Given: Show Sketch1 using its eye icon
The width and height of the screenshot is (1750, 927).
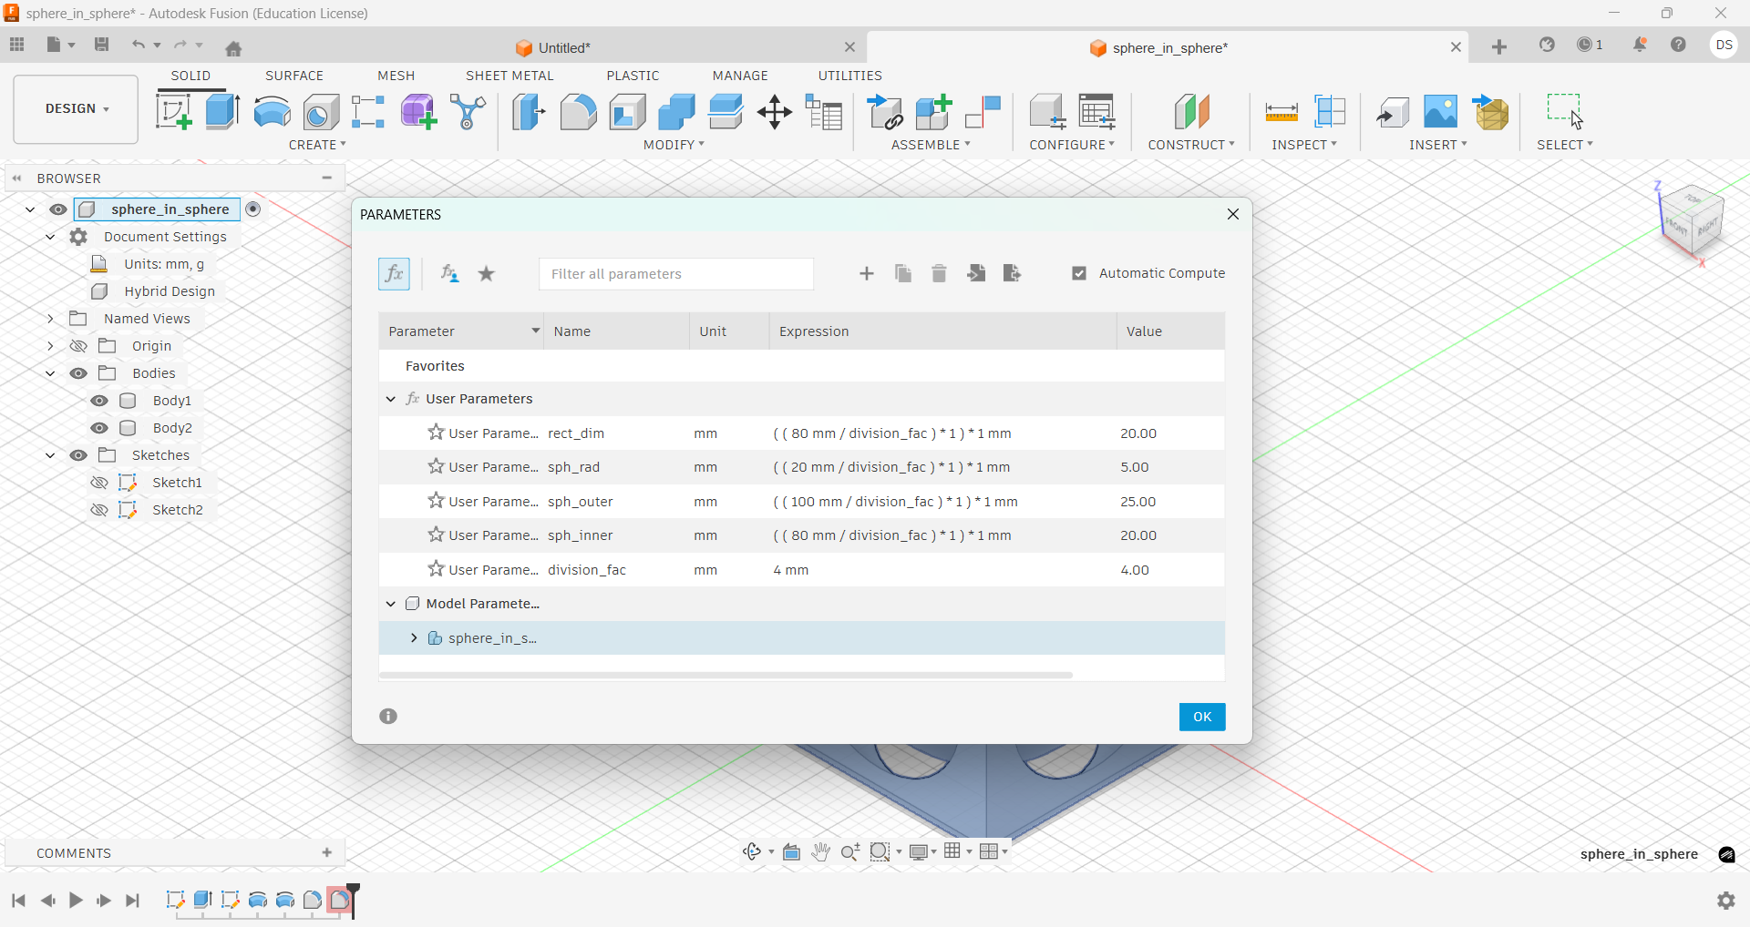Looking at the screenshot, I should pyautogui.click(x=99, y=483).
